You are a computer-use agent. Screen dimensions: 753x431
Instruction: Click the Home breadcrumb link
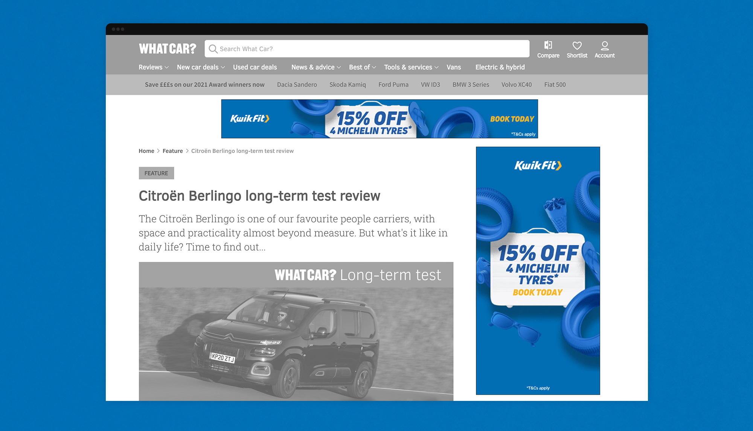click(146, 151)
